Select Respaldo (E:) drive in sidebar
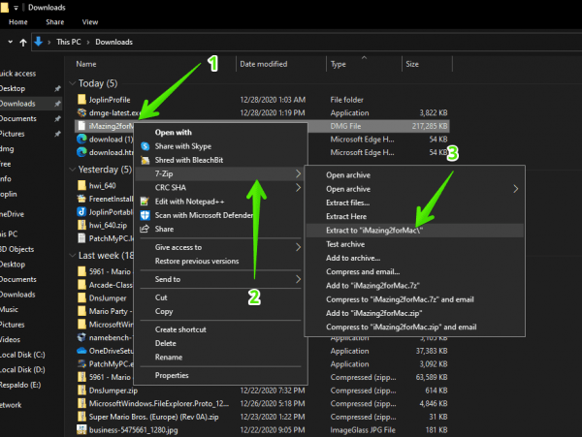The width and height of the screenshot is (582, 437). 20,385
